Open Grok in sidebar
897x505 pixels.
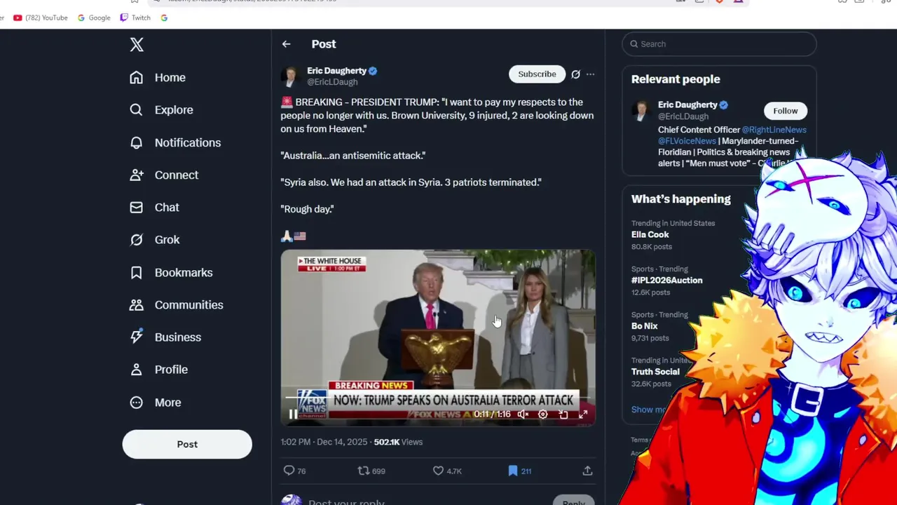[x=155, y=240]
